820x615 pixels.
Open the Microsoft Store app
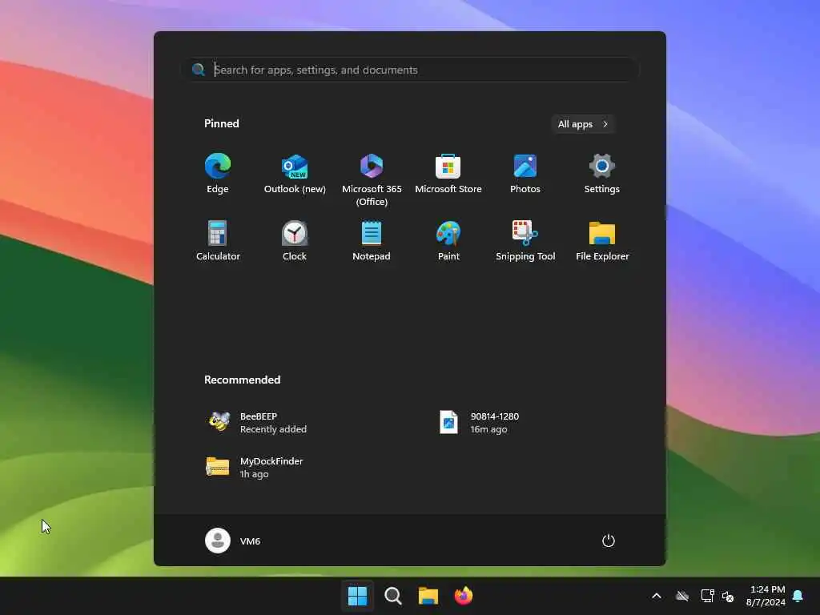point(448,174)
